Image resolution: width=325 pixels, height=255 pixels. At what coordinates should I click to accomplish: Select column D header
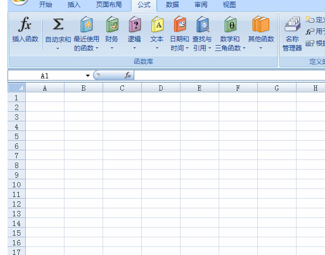[161, 88]
